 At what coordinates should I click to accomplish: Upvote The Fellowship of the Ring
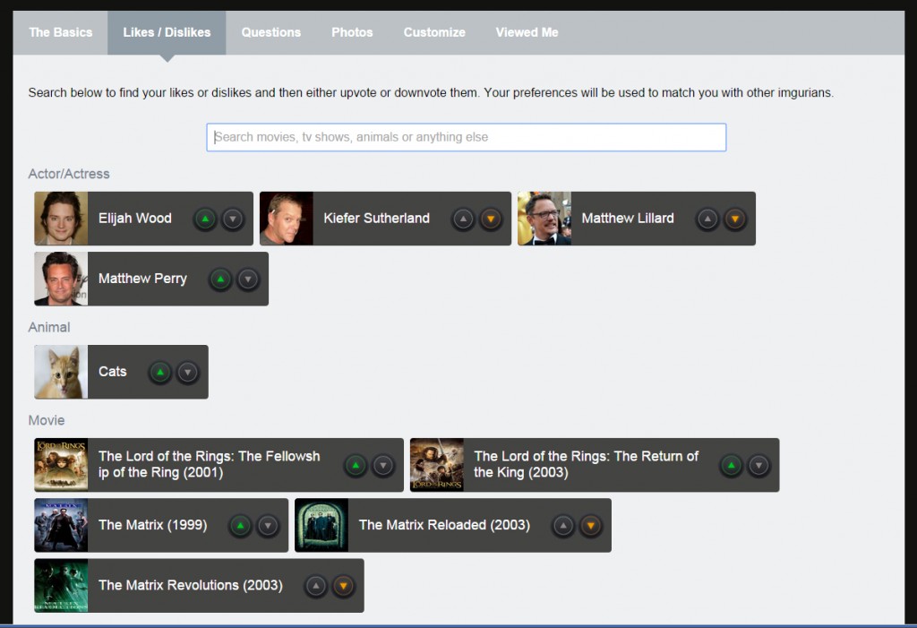click(356, 465)
